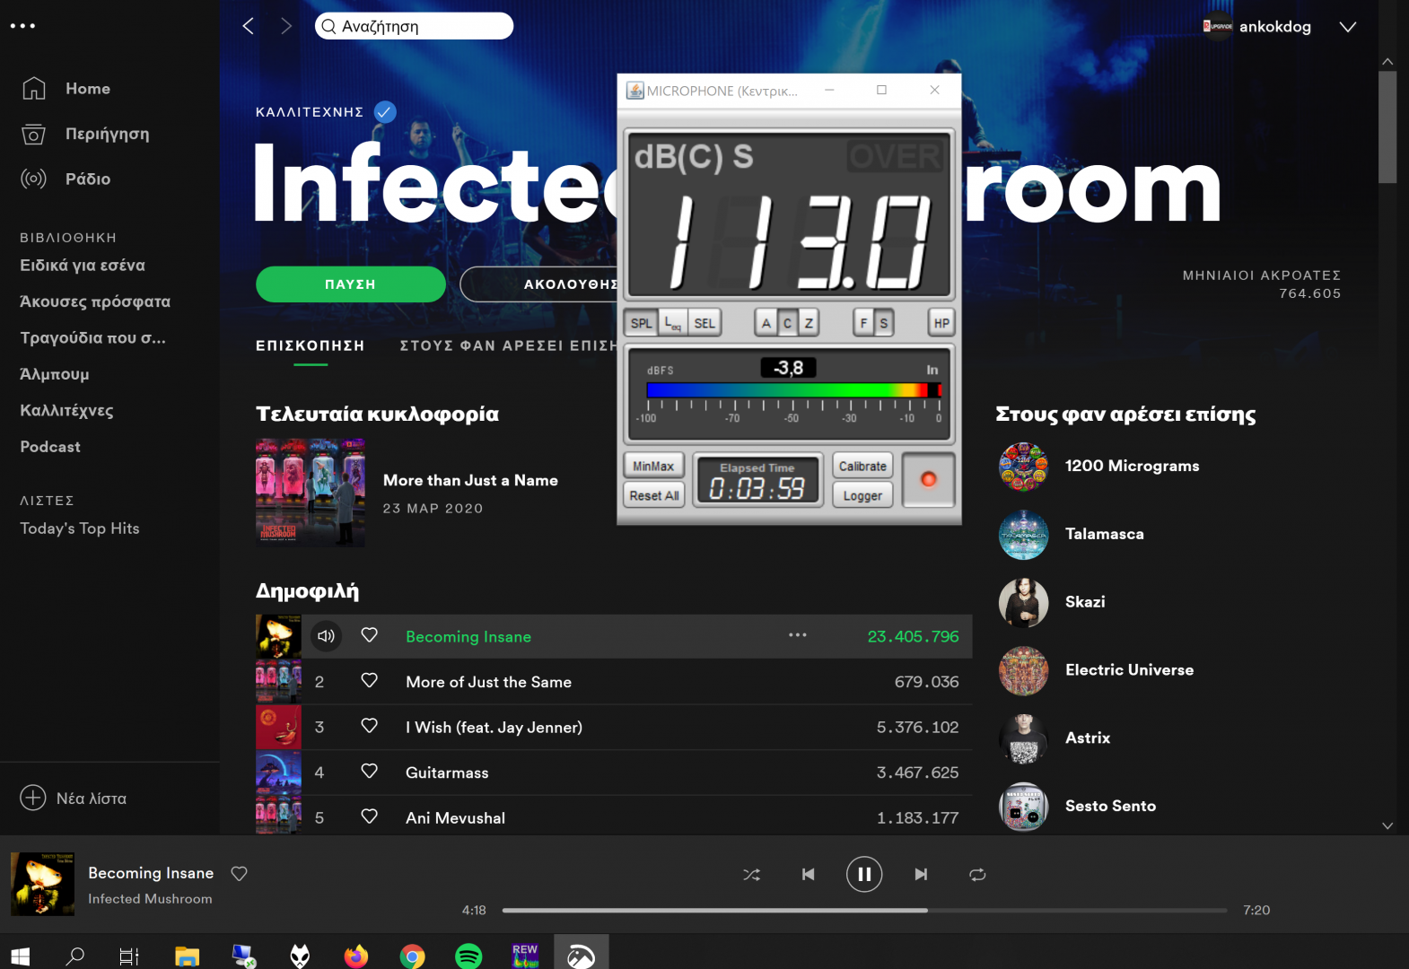1409x969 pixels.
Task: Open Podcast library item
Action: coord(50,447)
